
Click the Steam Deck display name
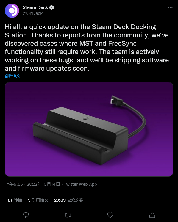[x=35, y=7]
